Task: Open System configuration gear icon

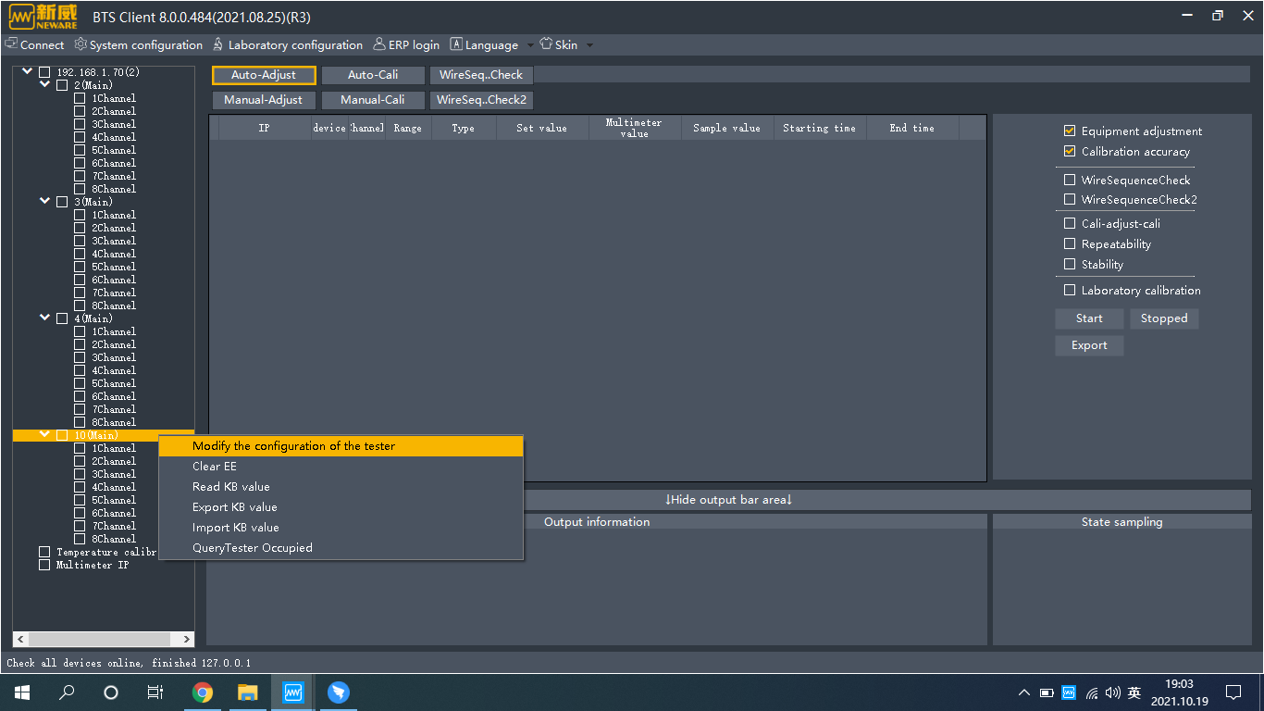Action: (81, 44)
